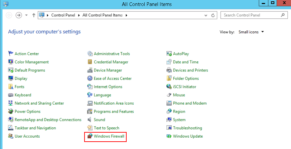Open the Device Manager link
This screenshot has height=149, width=291.
point(108,70)
